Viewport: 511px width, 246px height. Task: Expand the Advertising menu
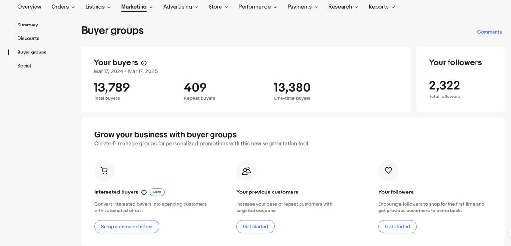181,7
